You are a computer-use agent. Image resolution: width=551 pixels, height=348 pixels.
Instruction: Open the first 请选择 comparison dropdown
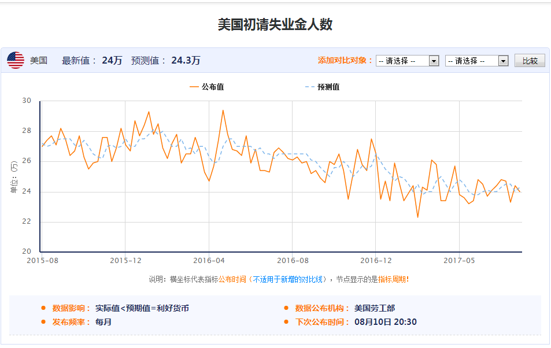[407, 61]
